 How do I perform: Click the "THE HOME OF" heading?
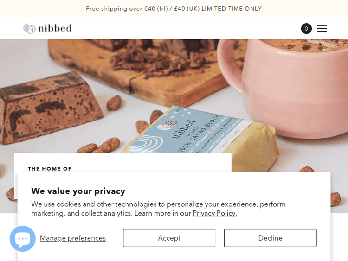50,169
